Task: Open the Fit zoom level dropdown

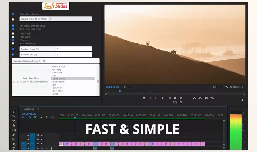Action: click(129, 87)
